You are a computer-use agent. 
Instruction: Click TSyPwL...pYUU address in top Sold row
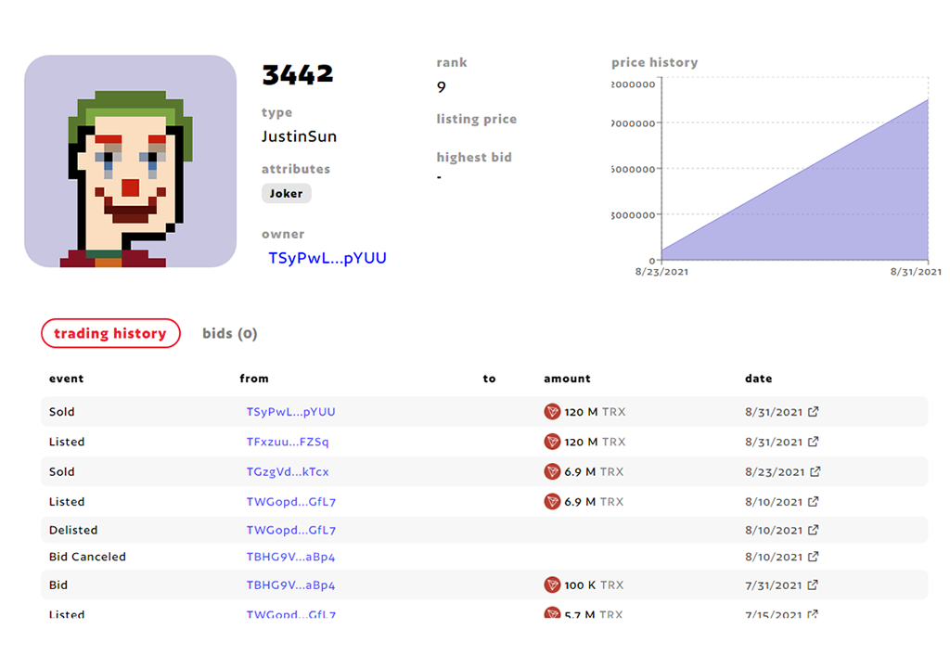click(290, 412)
